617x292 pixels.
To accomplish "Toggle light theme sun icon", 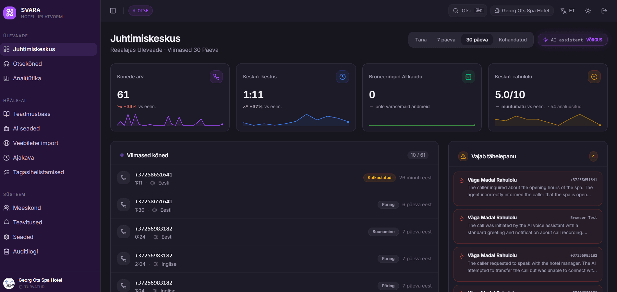I will click(x=588, y=11).
